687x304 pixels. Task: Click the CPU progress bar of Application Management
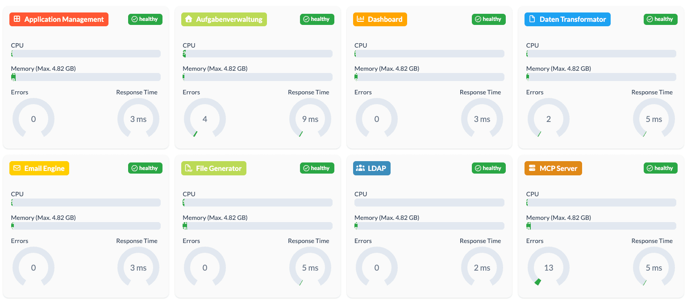pos(86,53)
